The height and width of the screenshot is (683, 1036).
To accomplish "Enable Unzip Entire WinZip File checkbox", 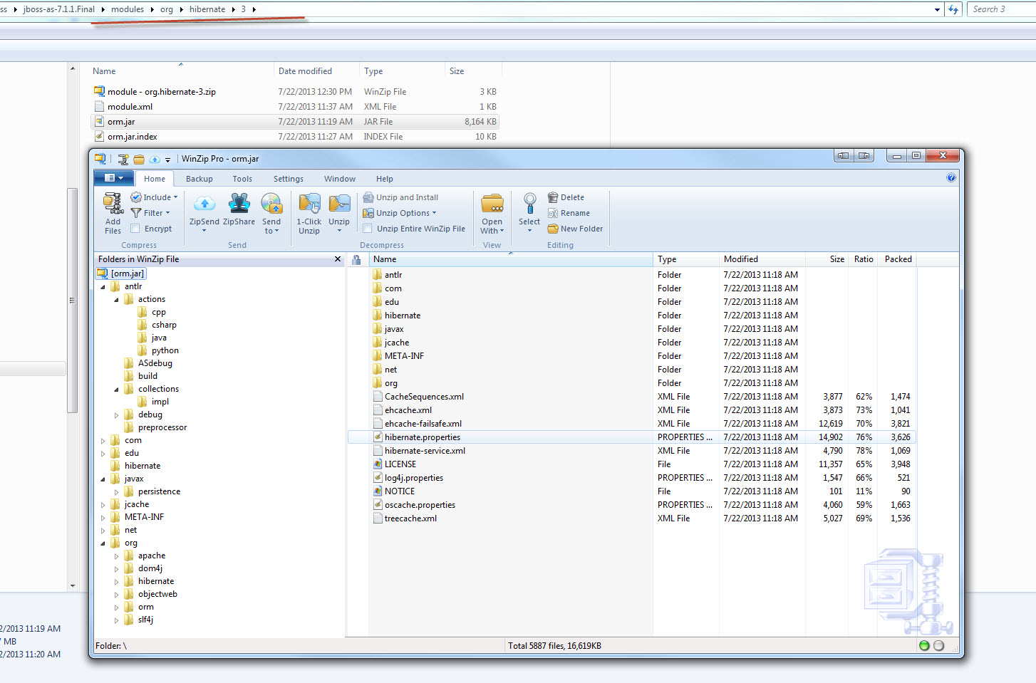I will coord(368,229).
